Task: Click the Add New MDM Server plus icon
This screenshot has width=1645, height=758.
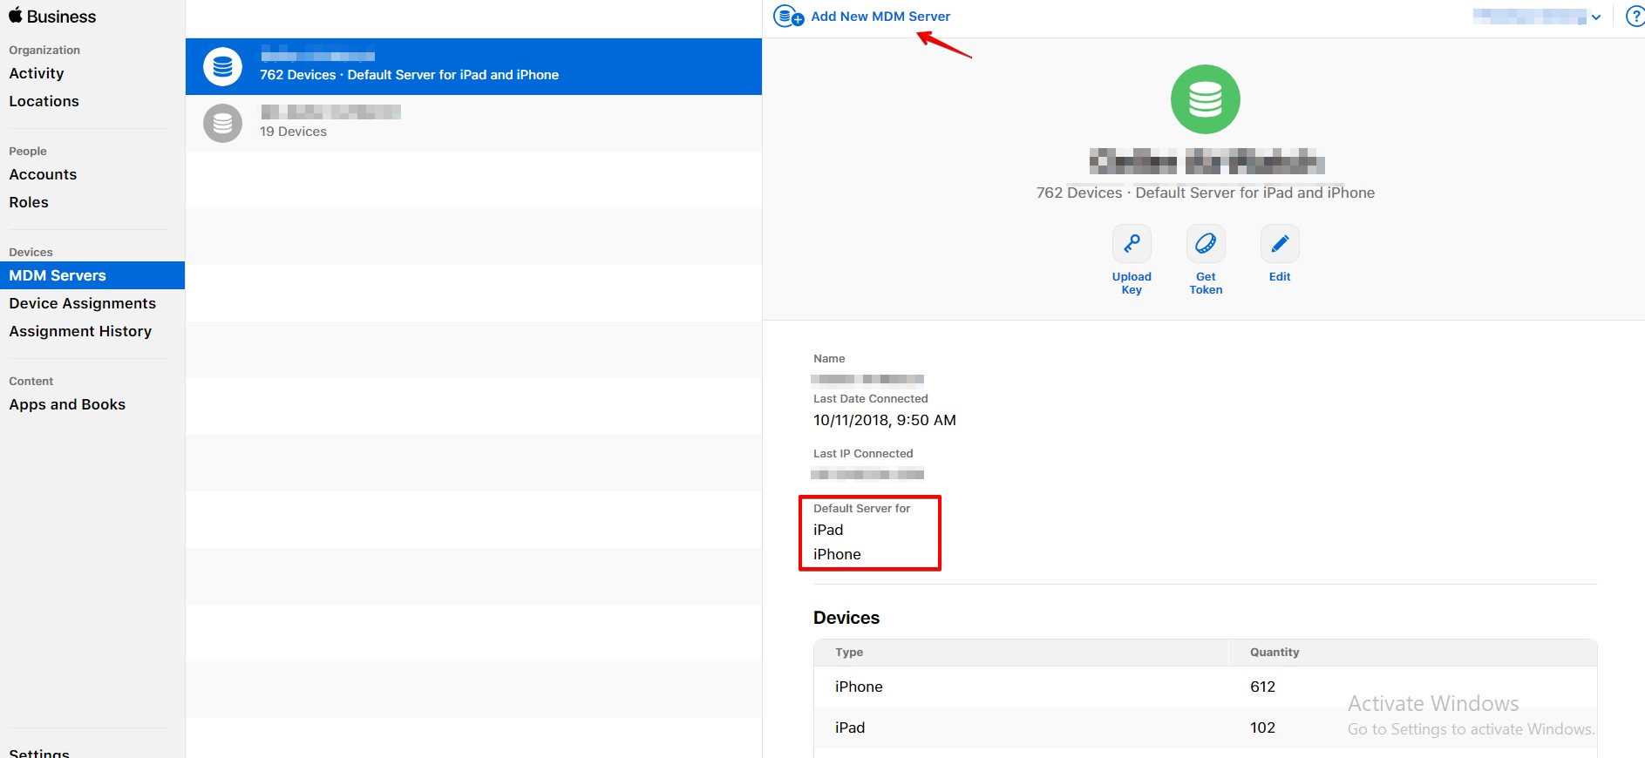Action: 789,17
